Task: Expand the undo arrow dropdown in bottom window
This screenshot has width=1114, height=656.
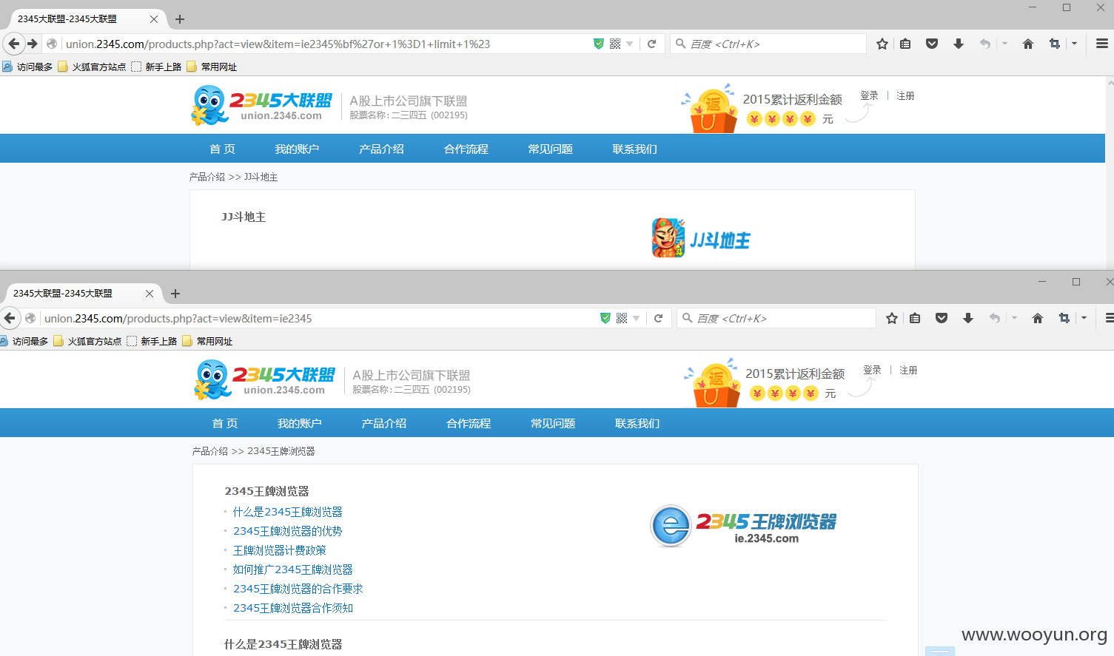Action: 1014,318
